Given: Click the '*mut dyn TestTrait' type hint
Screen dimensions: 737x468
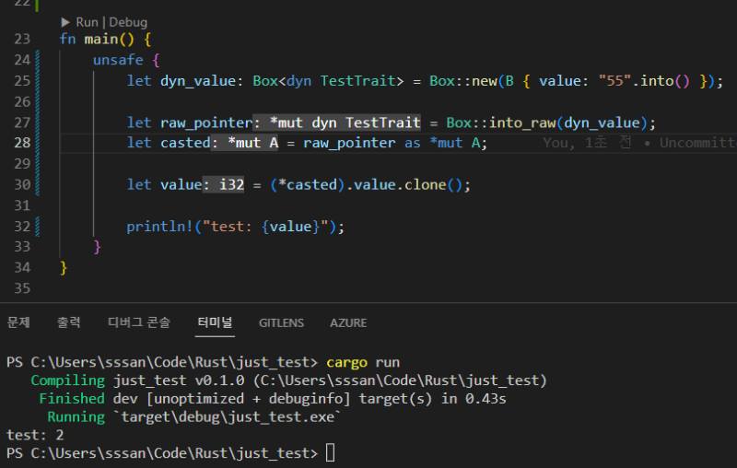Looking at the screenshot, I should coord(345,123).
